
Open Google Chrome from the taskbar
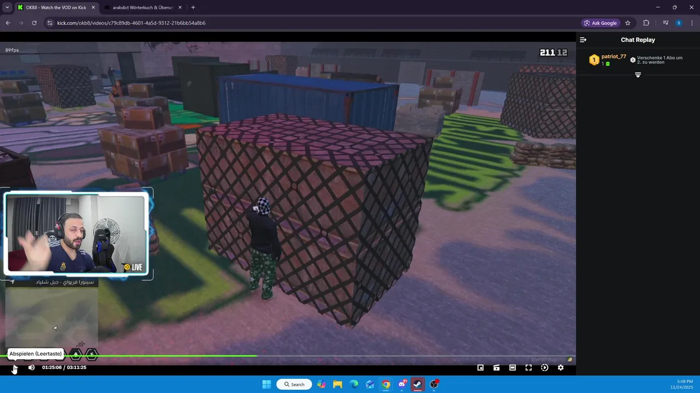coord(386,384)
